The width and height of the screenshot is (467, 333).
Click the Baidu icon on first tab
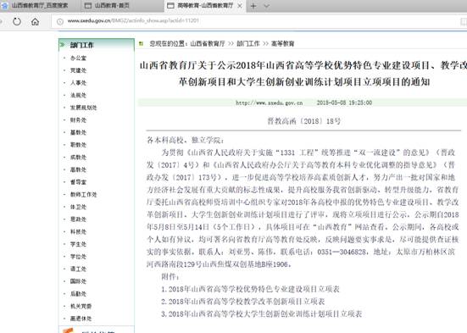tap(4, 6)
